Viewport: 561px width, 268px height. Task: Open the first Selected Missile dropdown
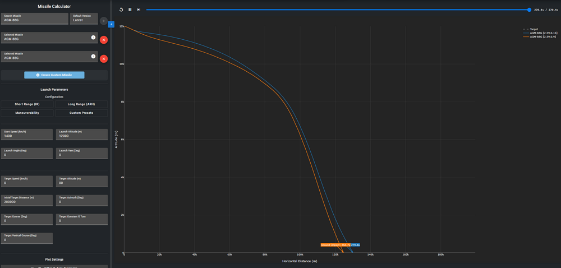49,38
